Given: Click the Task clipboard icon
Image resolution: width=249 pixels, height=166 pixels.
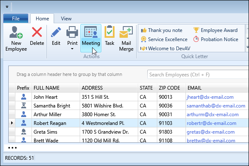Looking at the screenshot, I should [110, 33].
